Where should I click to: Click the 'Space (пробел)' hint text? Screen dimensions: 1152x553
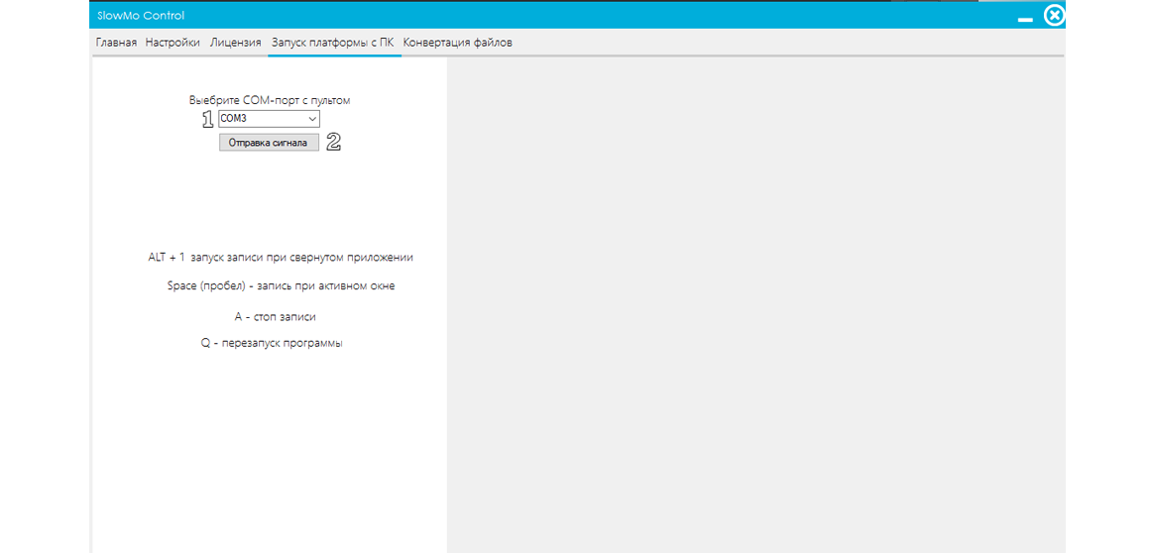282,285
